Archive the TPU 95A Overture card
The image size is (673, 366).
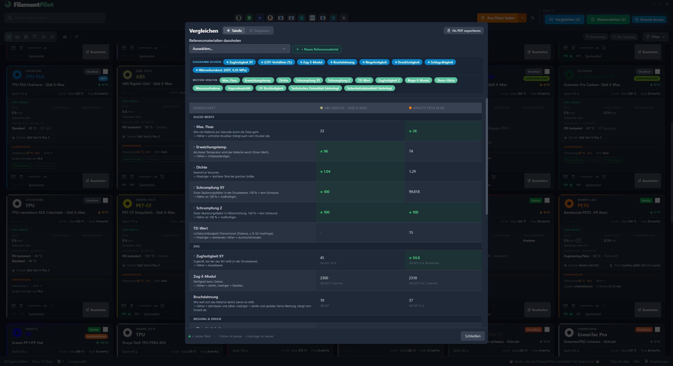point(13,177)
